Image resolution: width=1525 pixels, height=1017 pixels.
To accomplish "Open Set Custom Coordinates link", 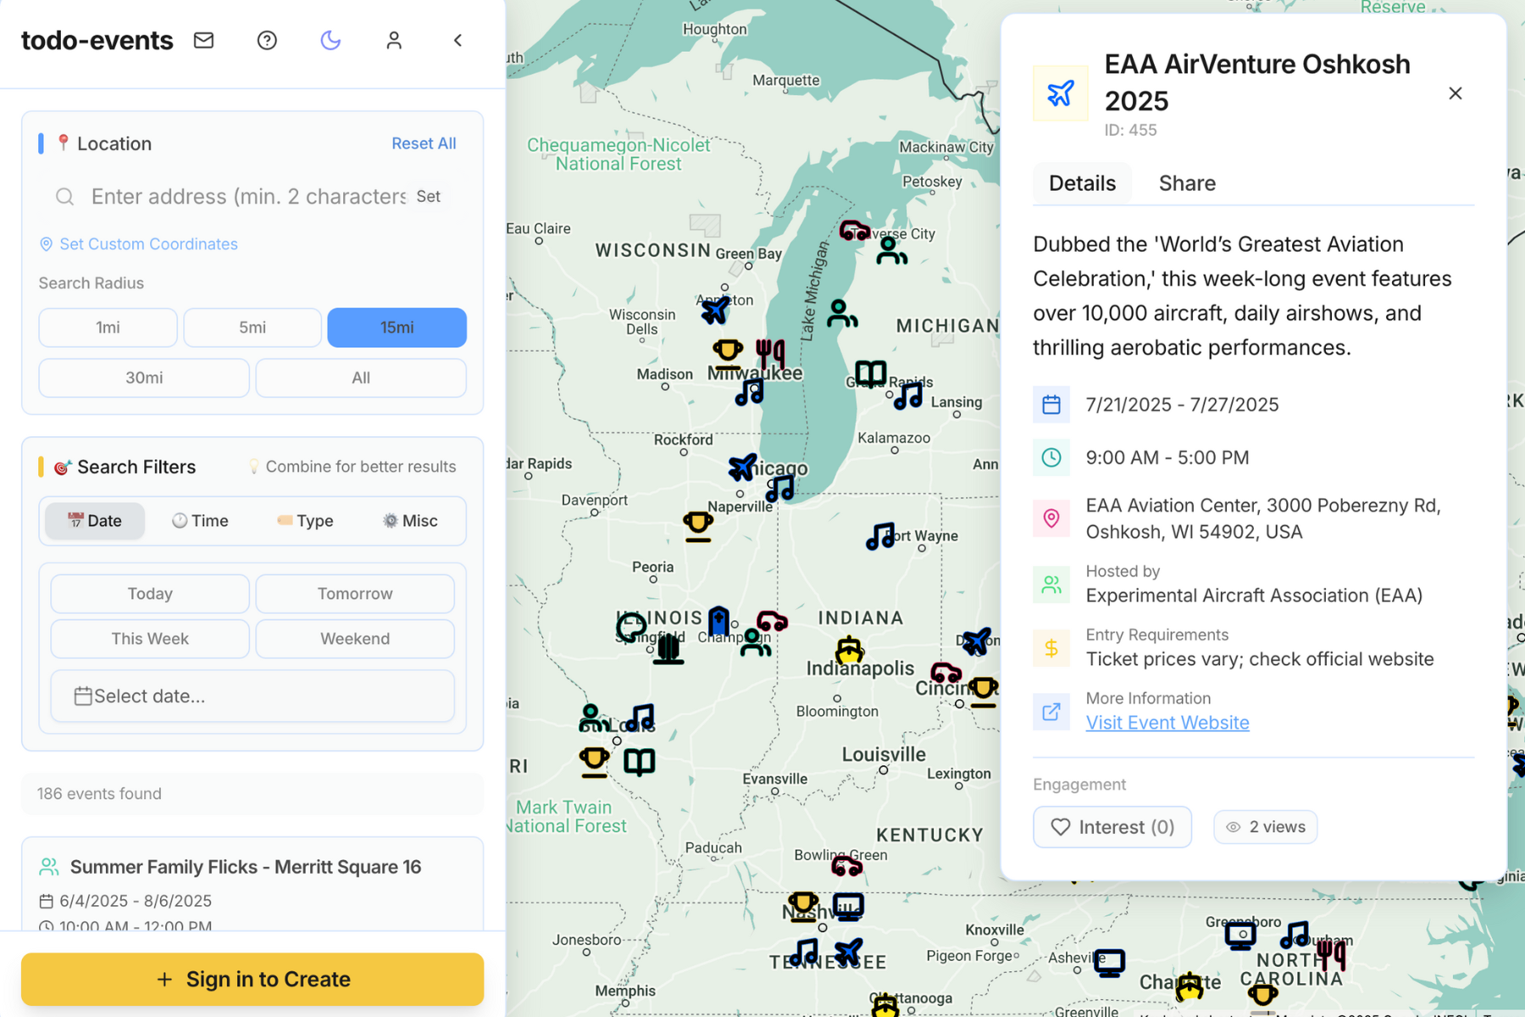I will click(x=139, y=244).
